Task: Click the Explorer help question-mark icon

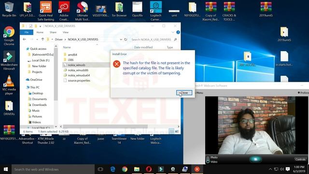Action: point(178,32)
